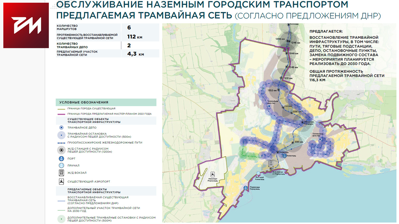Click the Азовсталь port anchor icon on map

pyautogui.click(x=284, y=155)
